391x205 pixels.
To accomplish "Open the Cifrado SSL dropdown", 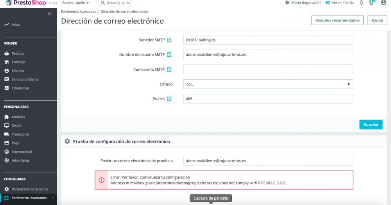I will point(268,84).
